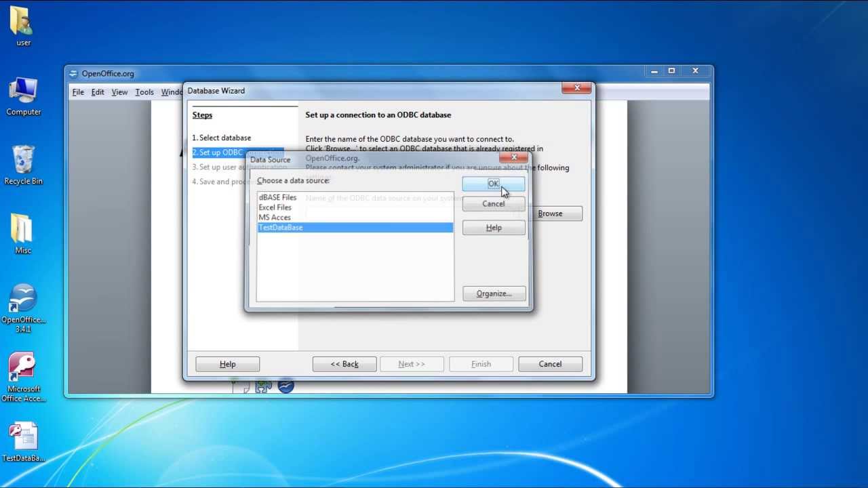This screenshot has width=868, height=488.
Task: Select the Computer desktop icon
Action: tap(23, 96)
